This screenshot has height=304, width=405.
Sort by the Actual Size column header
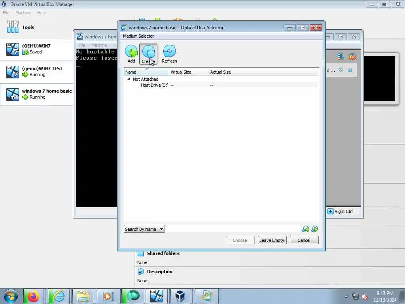(264, 72)
